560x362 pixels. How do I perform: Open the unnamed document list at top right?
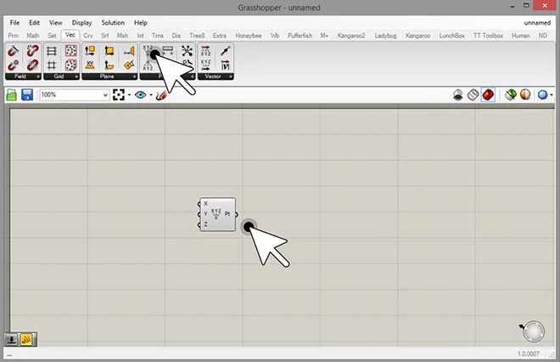(537, 23)
